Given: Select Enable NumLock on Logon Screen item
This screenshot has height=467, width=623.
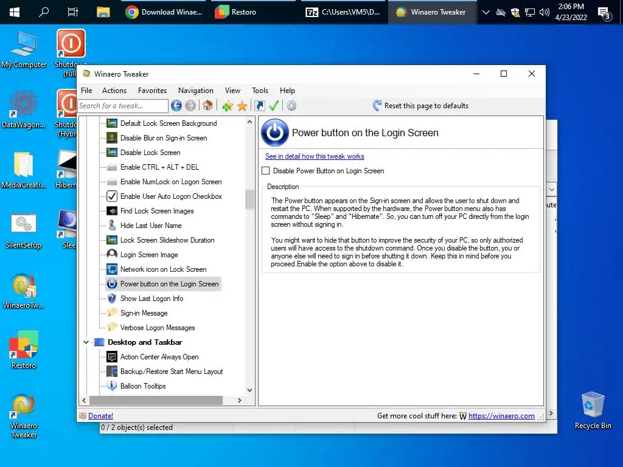Looking at the screenshot, I should click(x=171, y=181).
